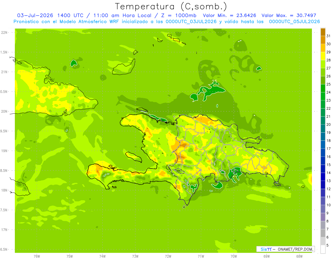Click the '0000UTC_05JUL2026' valid-until time
Screen dimensions: 336x260
tap(295, 22)
